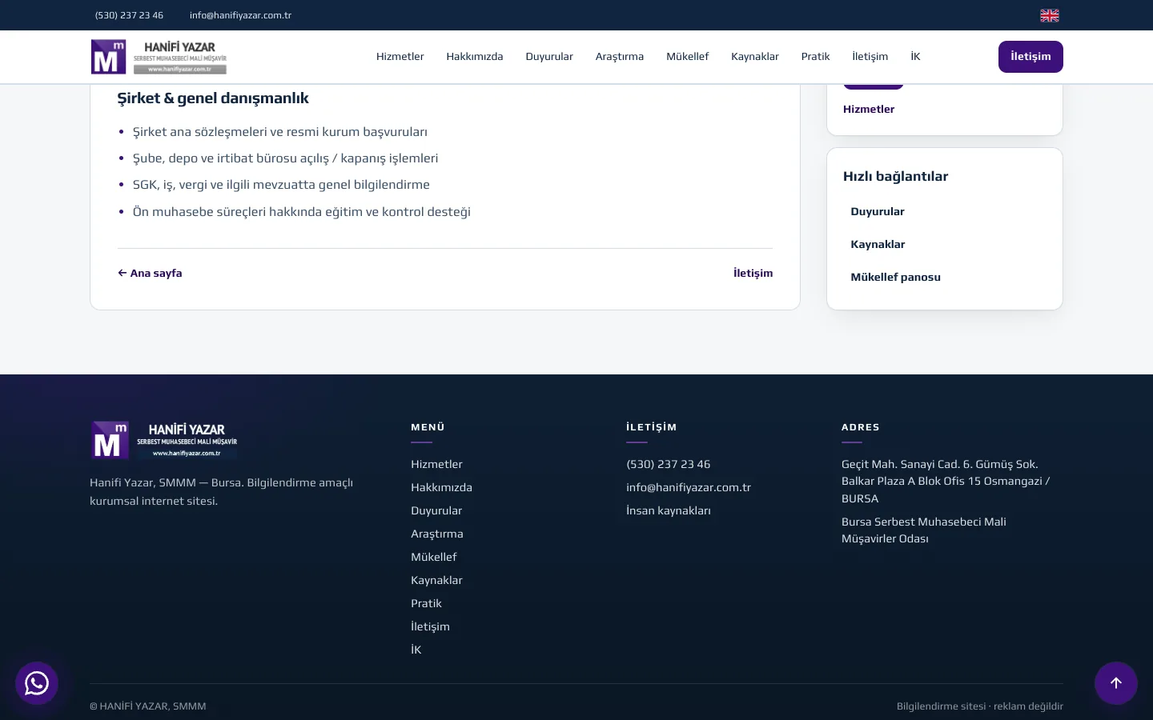Open Mükellef panosu quick link
Viewport: 1153px width, 720px height.
895,277
